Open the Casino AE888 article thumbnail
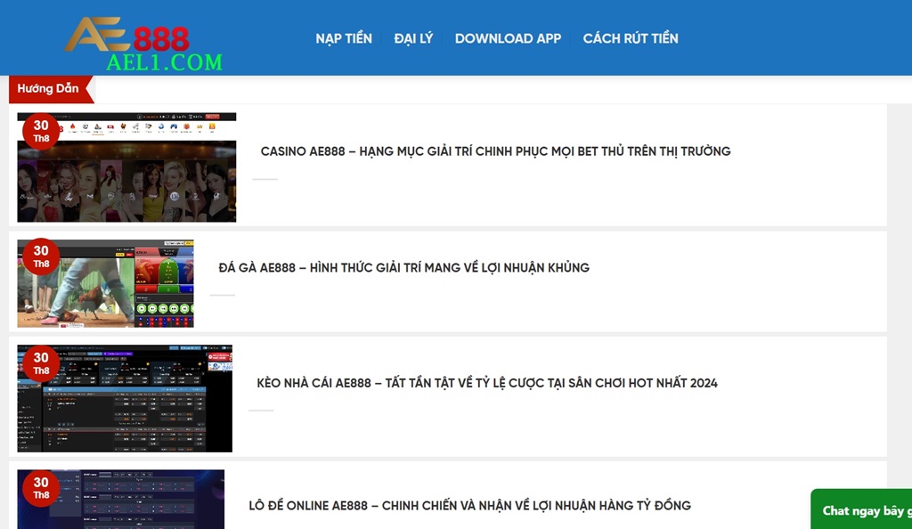The height and width of the screenshot is (529, 912). 126,167
